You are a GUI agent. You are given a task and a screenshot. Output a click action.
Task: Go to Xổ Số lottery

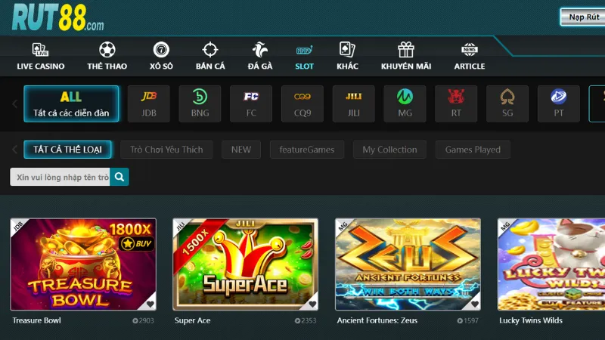point(161,57)
